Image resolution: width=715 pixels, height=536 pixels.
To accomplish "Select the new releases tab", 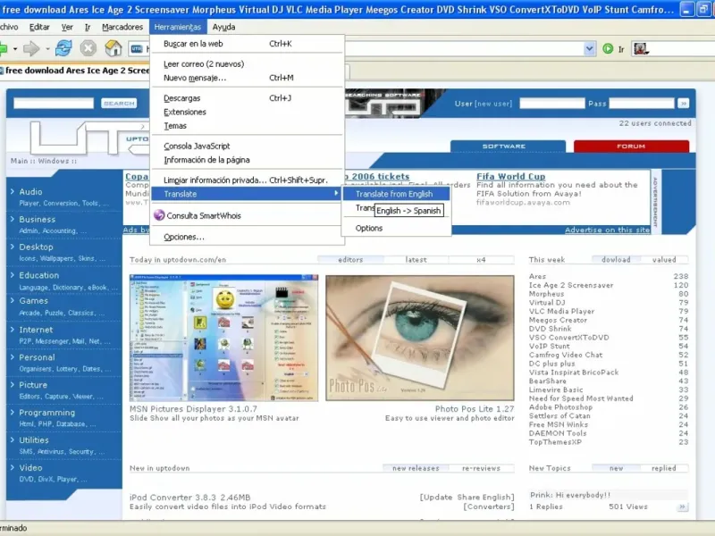I will 416,468.
